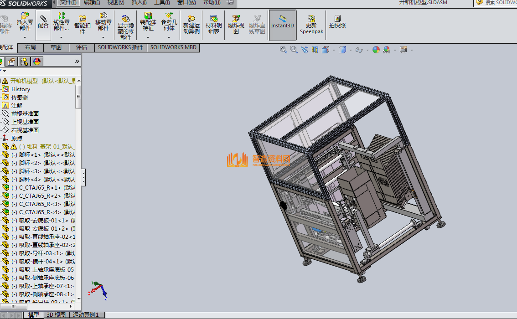The height and width of the screenshot is (319, 517).
Task: Take a snapshot with 拍快照
Action: [x=337, y=22]
